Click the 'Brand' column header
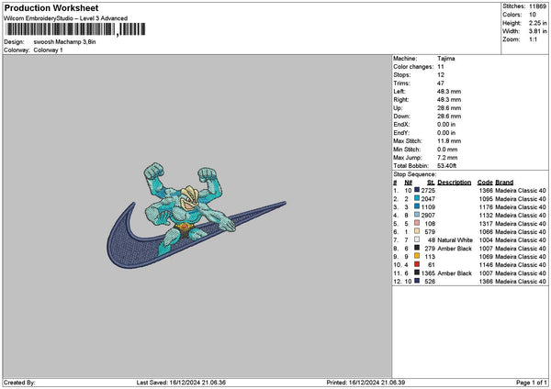 coord(504,183)
